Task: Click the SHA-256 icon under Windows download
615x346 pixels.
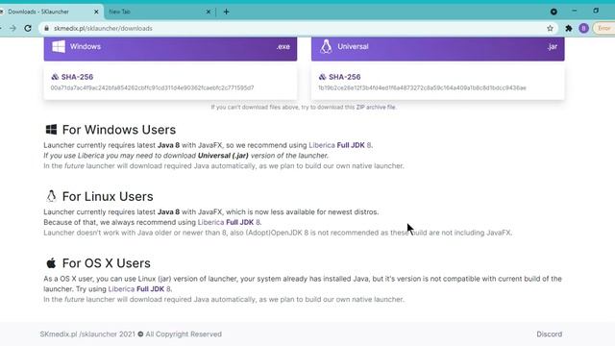Action: [x=55, y=77]
